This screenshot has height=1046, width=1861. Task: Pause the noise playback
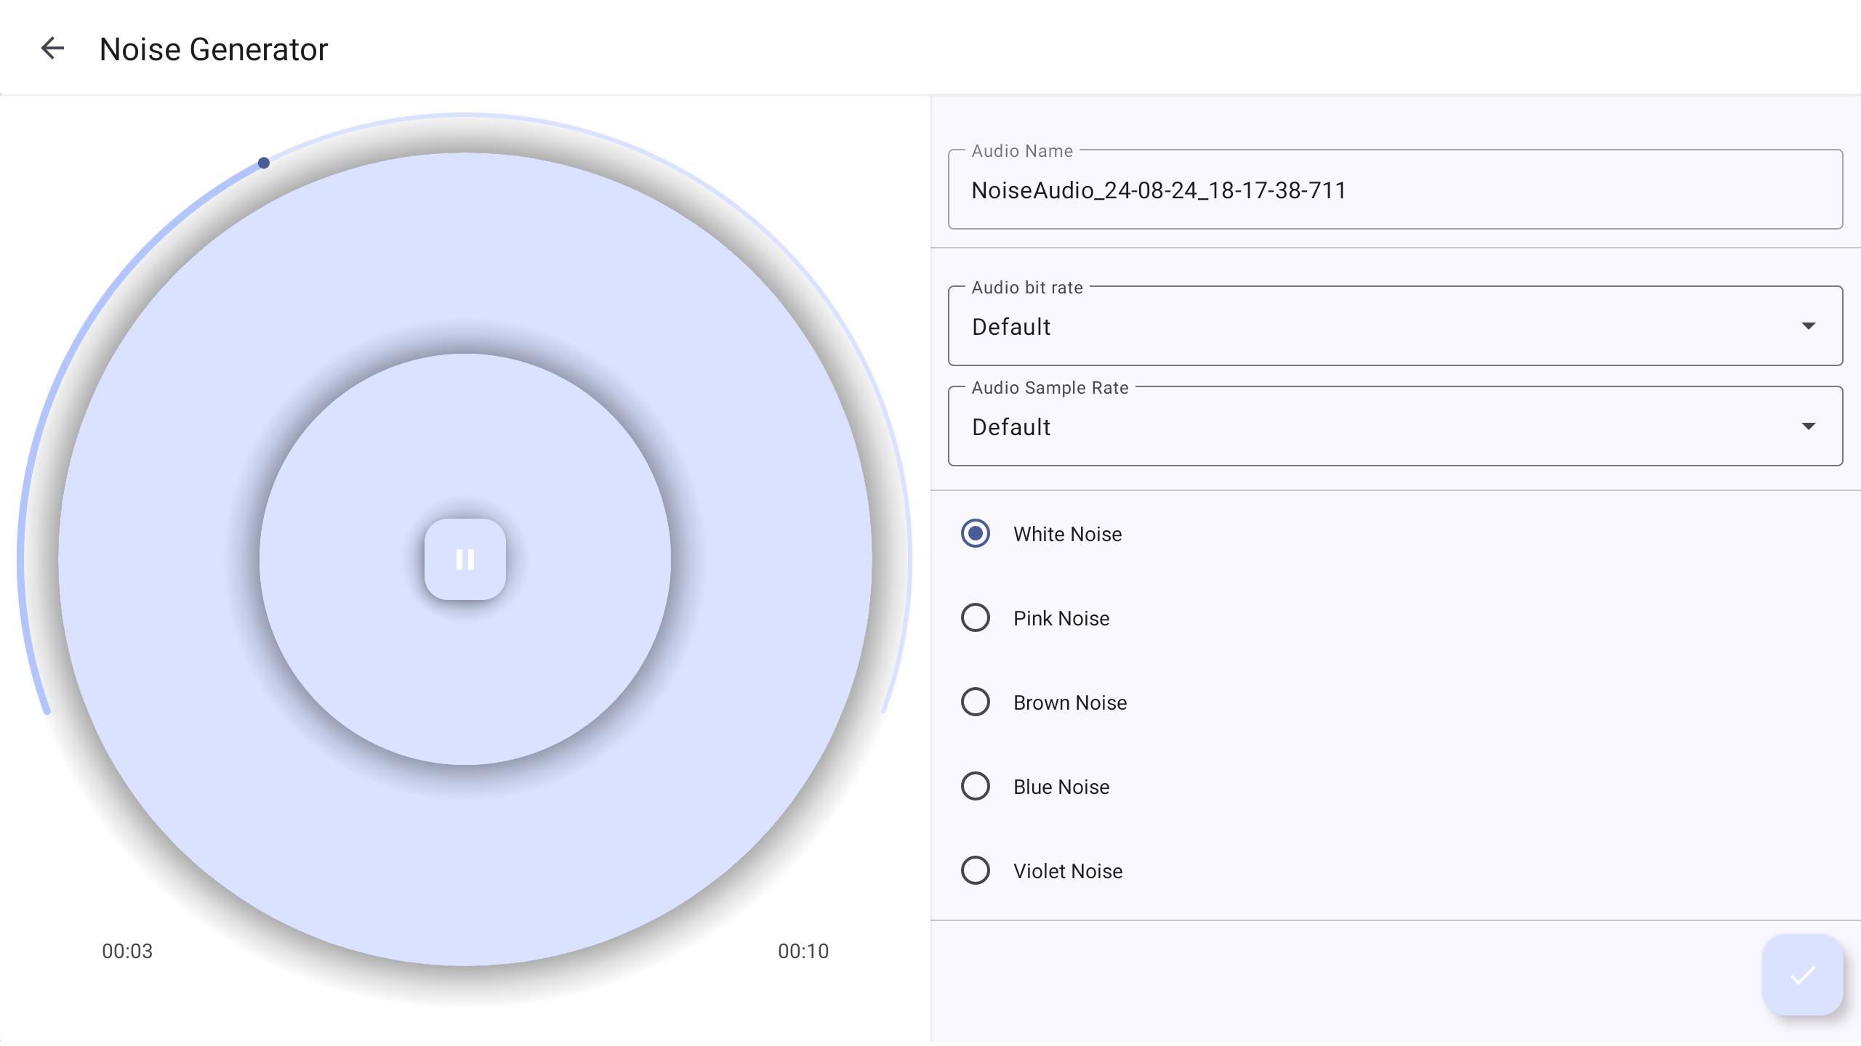pyautogui.click(x=465, y=559)
